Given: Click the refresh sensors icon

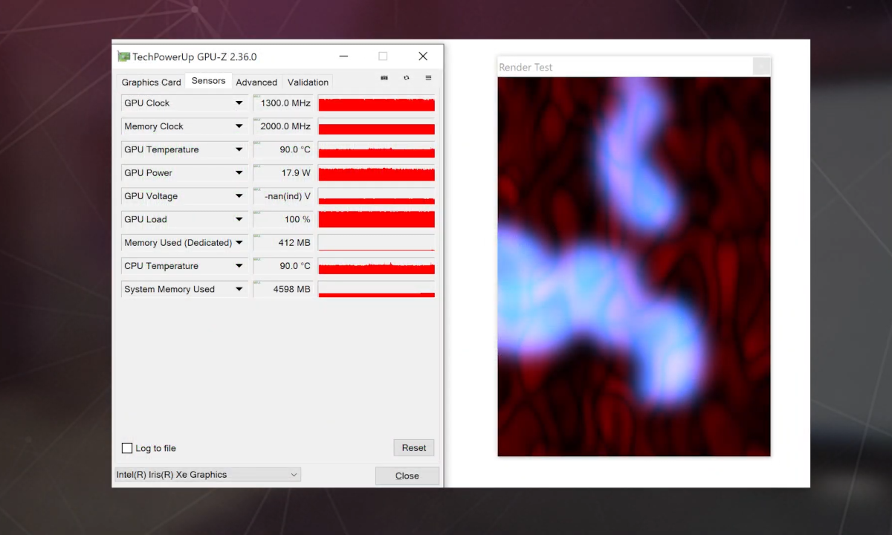Looking at the screenshot, I should tap(407, 77).
